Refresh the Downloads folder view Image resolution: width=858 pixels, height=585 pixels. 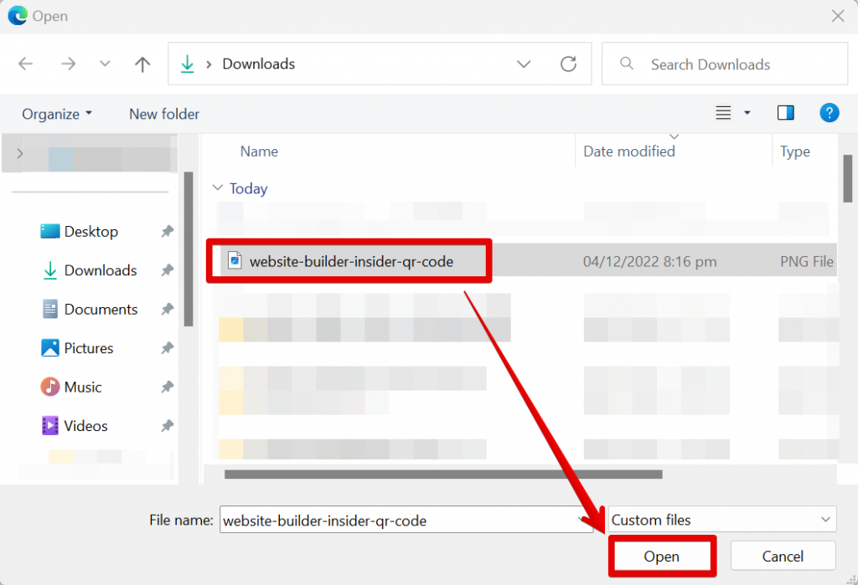[x=568, y=64]
